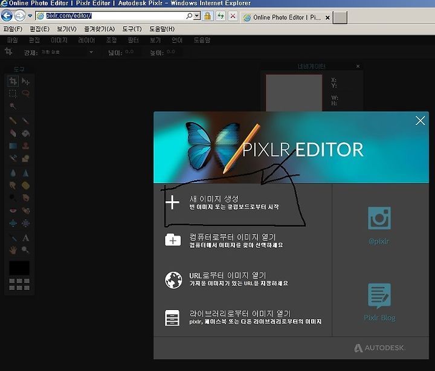The height and width of the screenshot is (371, 435).
Task: Stop loading with the red X
Action: pos(233,16)
